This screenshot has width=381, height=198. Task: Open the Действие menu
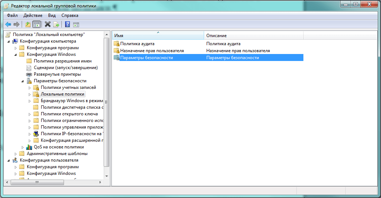(x=33, y=15)
